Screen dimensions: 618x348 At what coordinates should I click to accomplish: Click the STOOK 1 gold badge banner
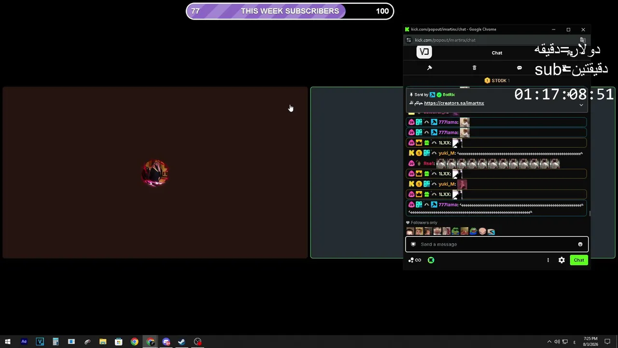click(497, 81)
